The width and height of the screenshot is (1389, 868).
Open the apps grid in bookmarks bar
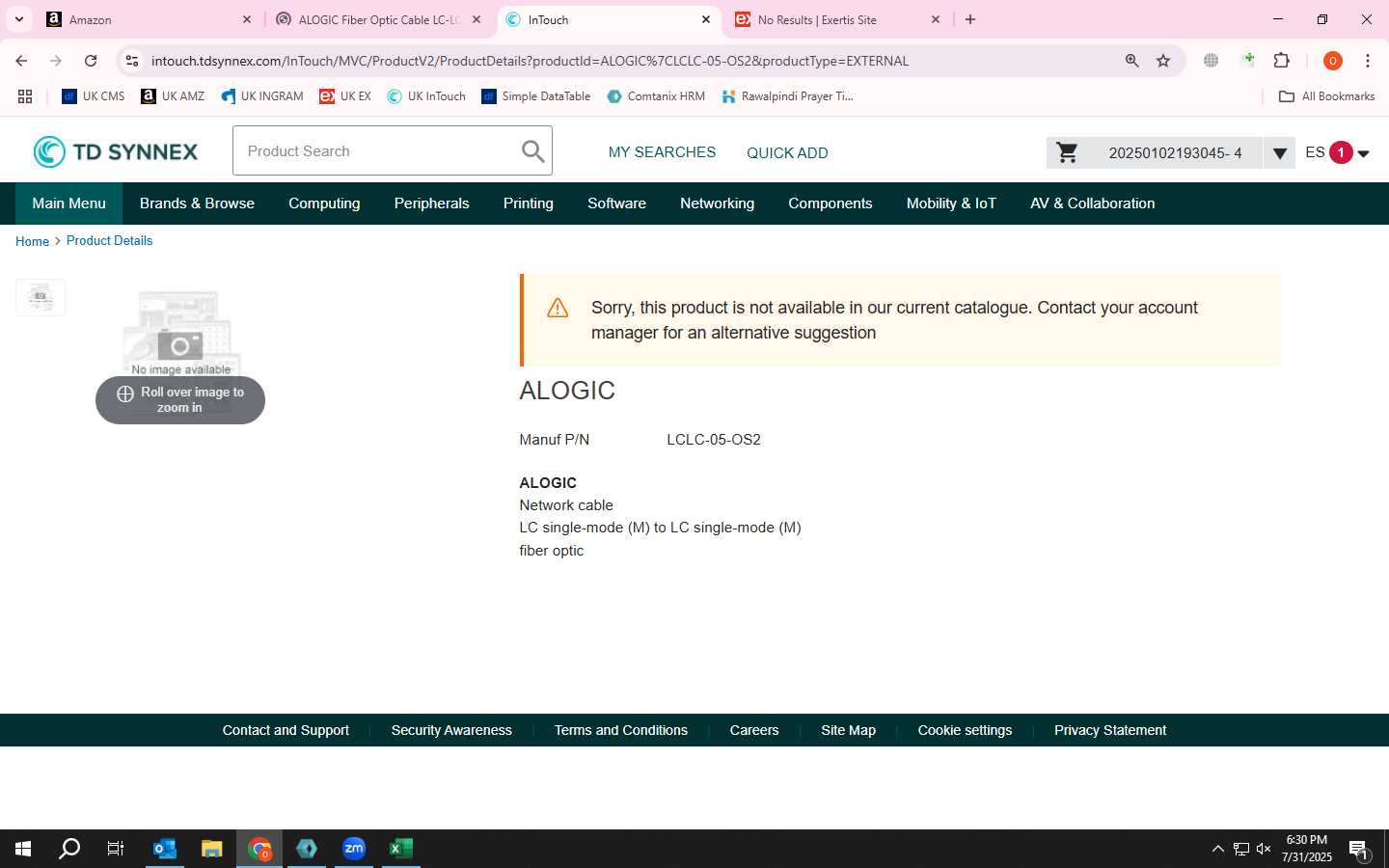[x=25, y=96]
